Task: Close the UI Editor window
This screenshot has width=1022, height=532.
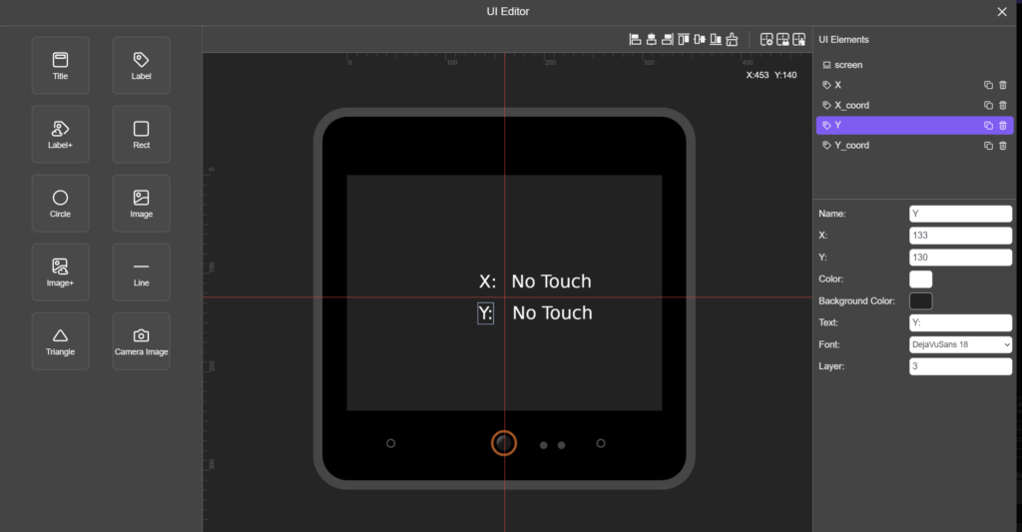Action: click(1002, 12)
